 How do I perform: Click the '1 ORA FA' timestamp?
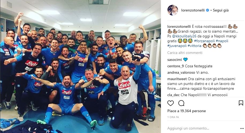click(173, 117)
